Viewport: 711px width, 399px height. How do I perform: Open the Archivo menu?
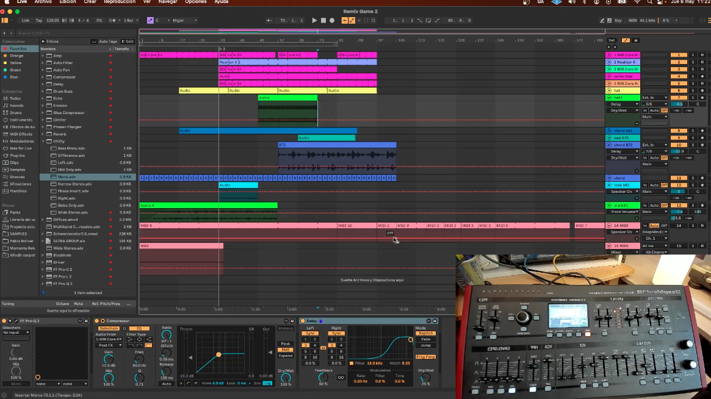coord(43,2)
